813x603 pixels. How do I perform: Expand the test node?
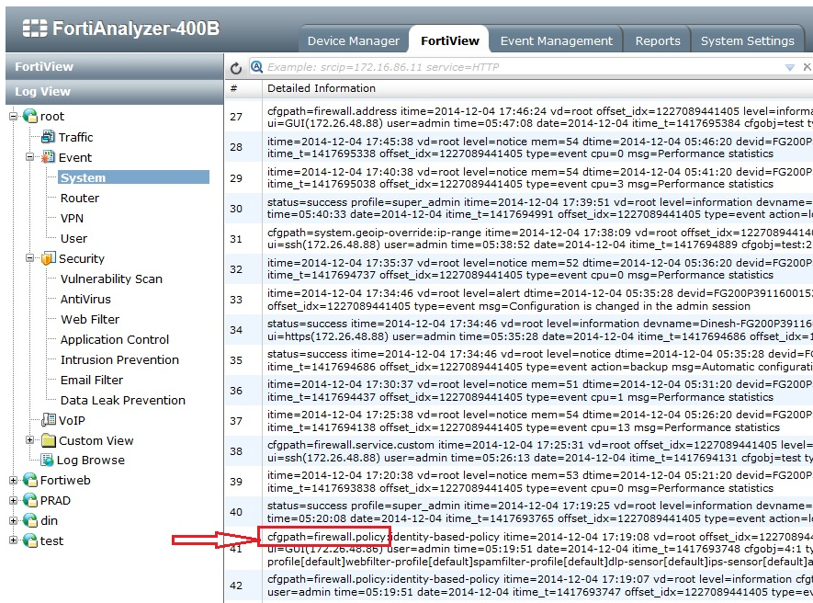[x=14, y=540]
